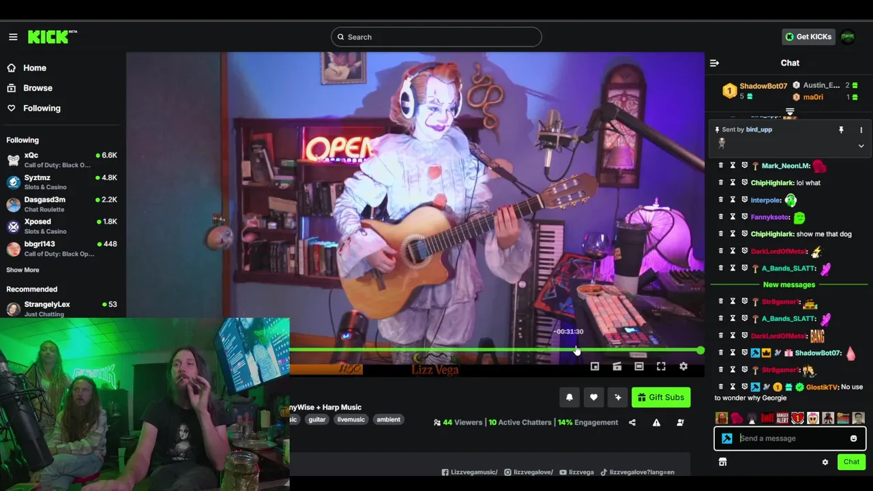Open bbgrl143 channel in sidebar
The width and height of the screenshot is (873, 491).
coord(61,248)
